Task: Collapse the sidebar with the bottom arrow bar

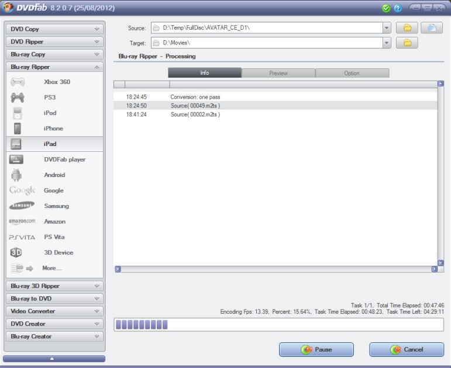Action: click(x=54, y=359)
